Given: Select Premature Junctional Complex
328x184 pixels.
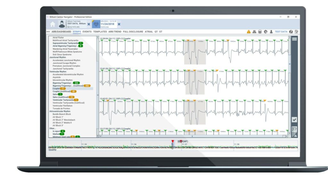Looking at the screenshot, I should pos(66,66).
